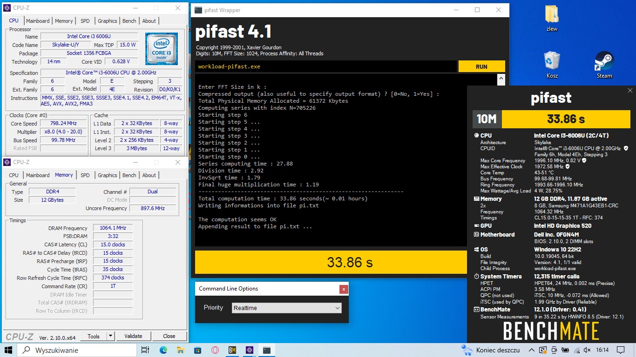Click the Command Rate value 1T
This screenshot has width=636, height=357.
pyautogui.click(x=113, y=286)
